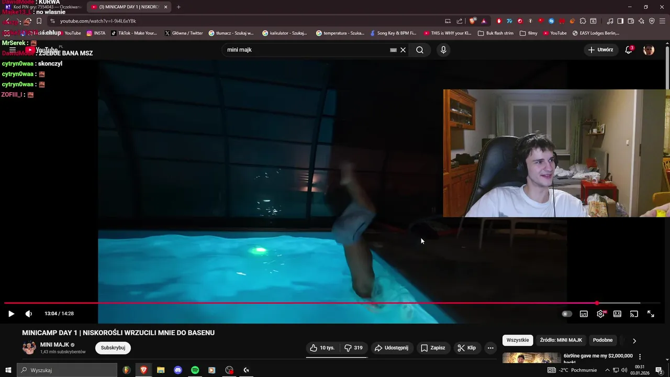Click the address bar URL youtube.com/watch
670x377 pixels.
pyautogui.click(x=98, y=21)
